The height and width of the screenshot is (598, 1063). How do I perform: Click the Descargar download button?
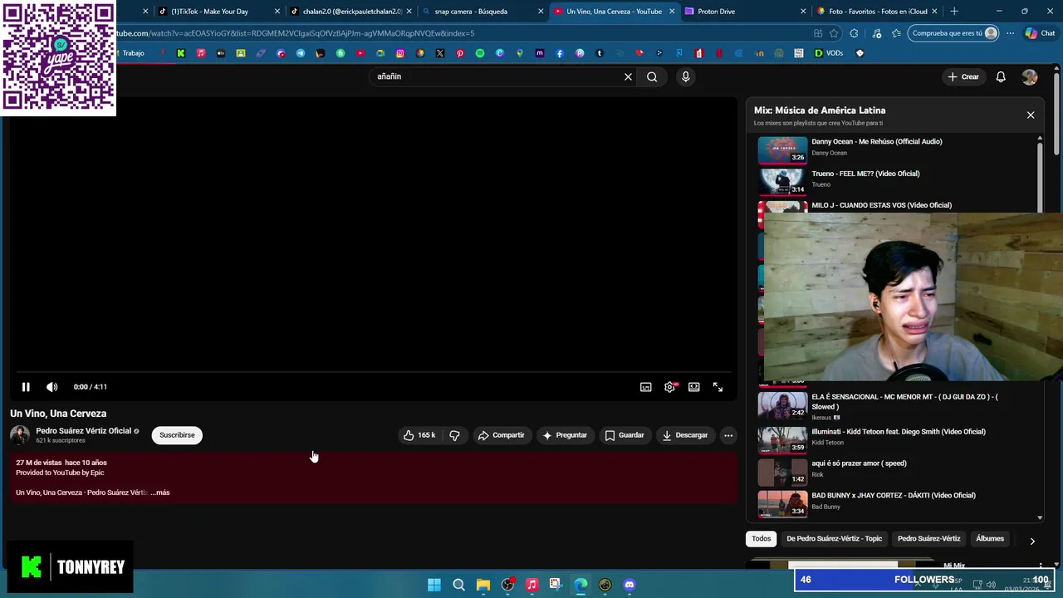click(x=685, y=435)
